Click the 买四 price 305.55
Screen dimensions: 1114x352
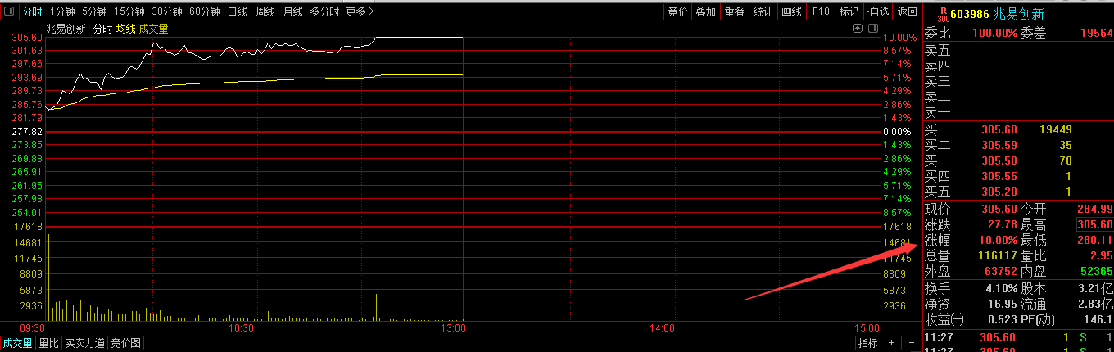coord(999,176)
